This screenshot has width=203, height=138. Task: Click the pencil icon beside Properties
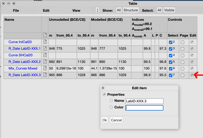click(x=104, y=94)
